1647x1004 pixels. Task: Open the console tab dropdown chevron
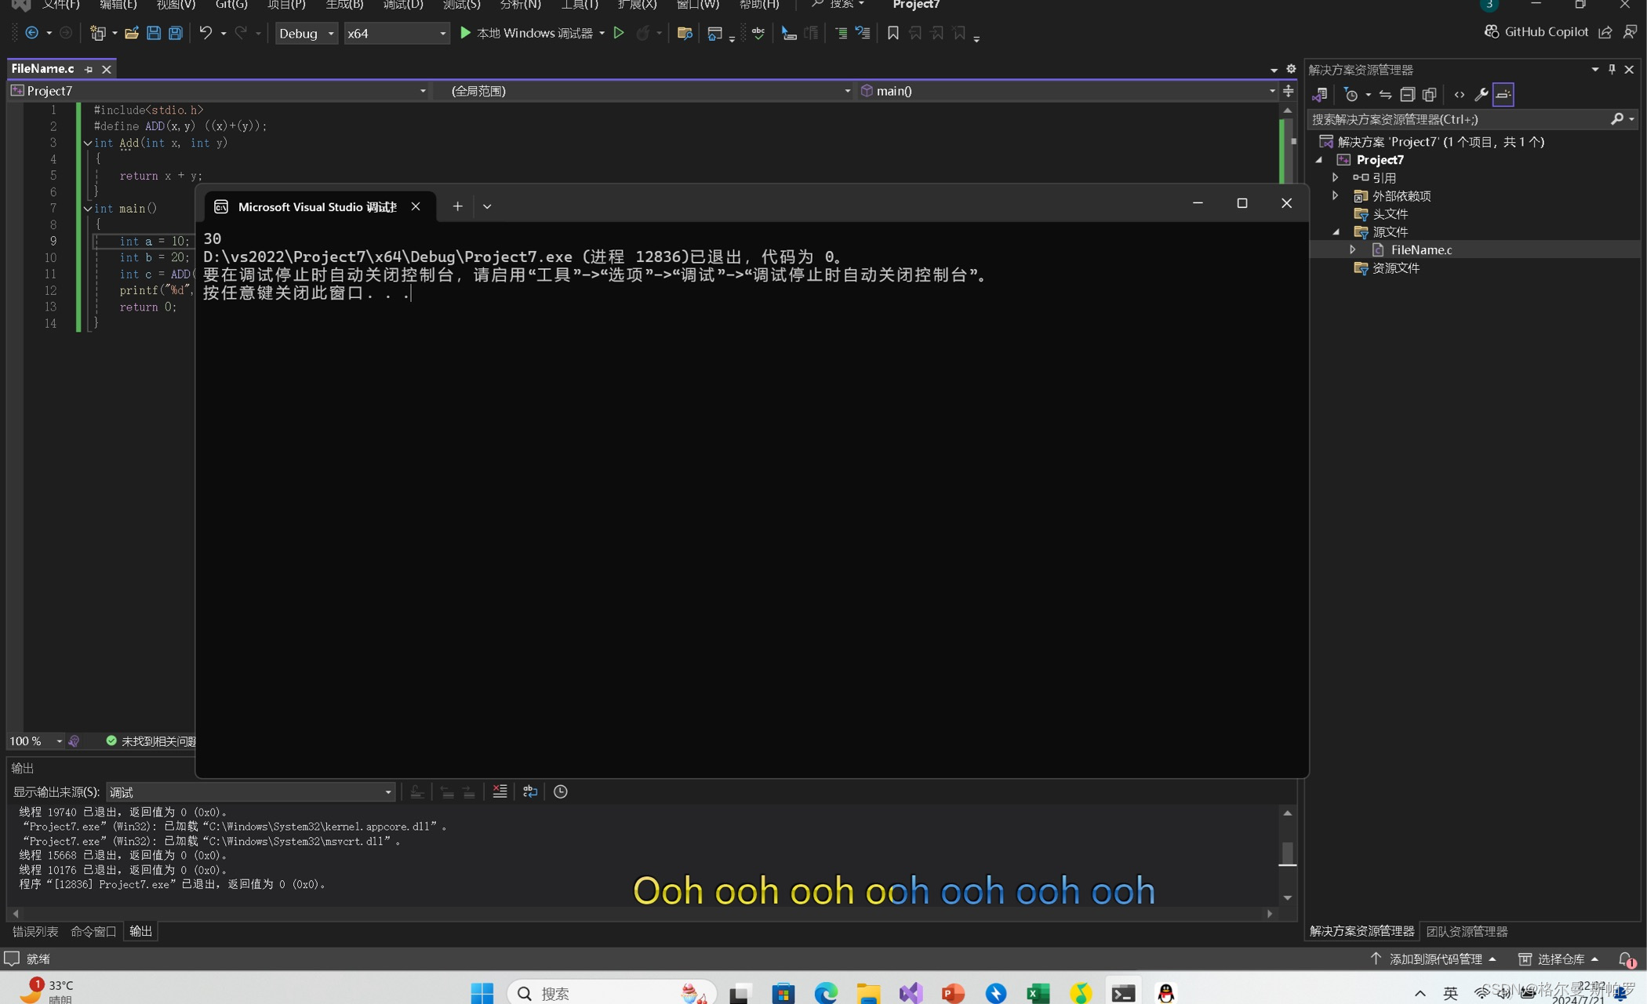click(x=487, y=206)
